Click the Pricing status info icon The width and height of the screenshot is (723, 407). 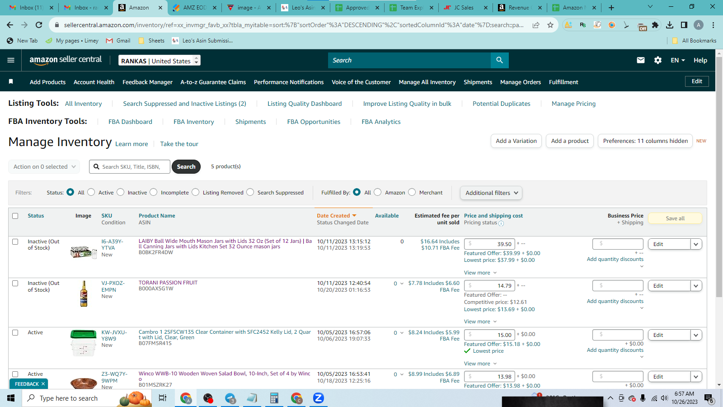click(501, 223)
